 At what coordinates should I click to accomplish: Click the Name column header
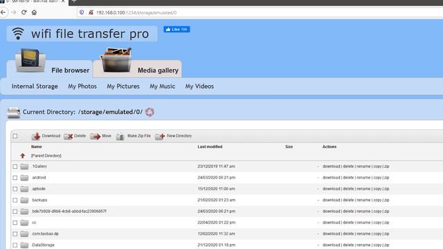pyautogui.click(x=37, y=147)
